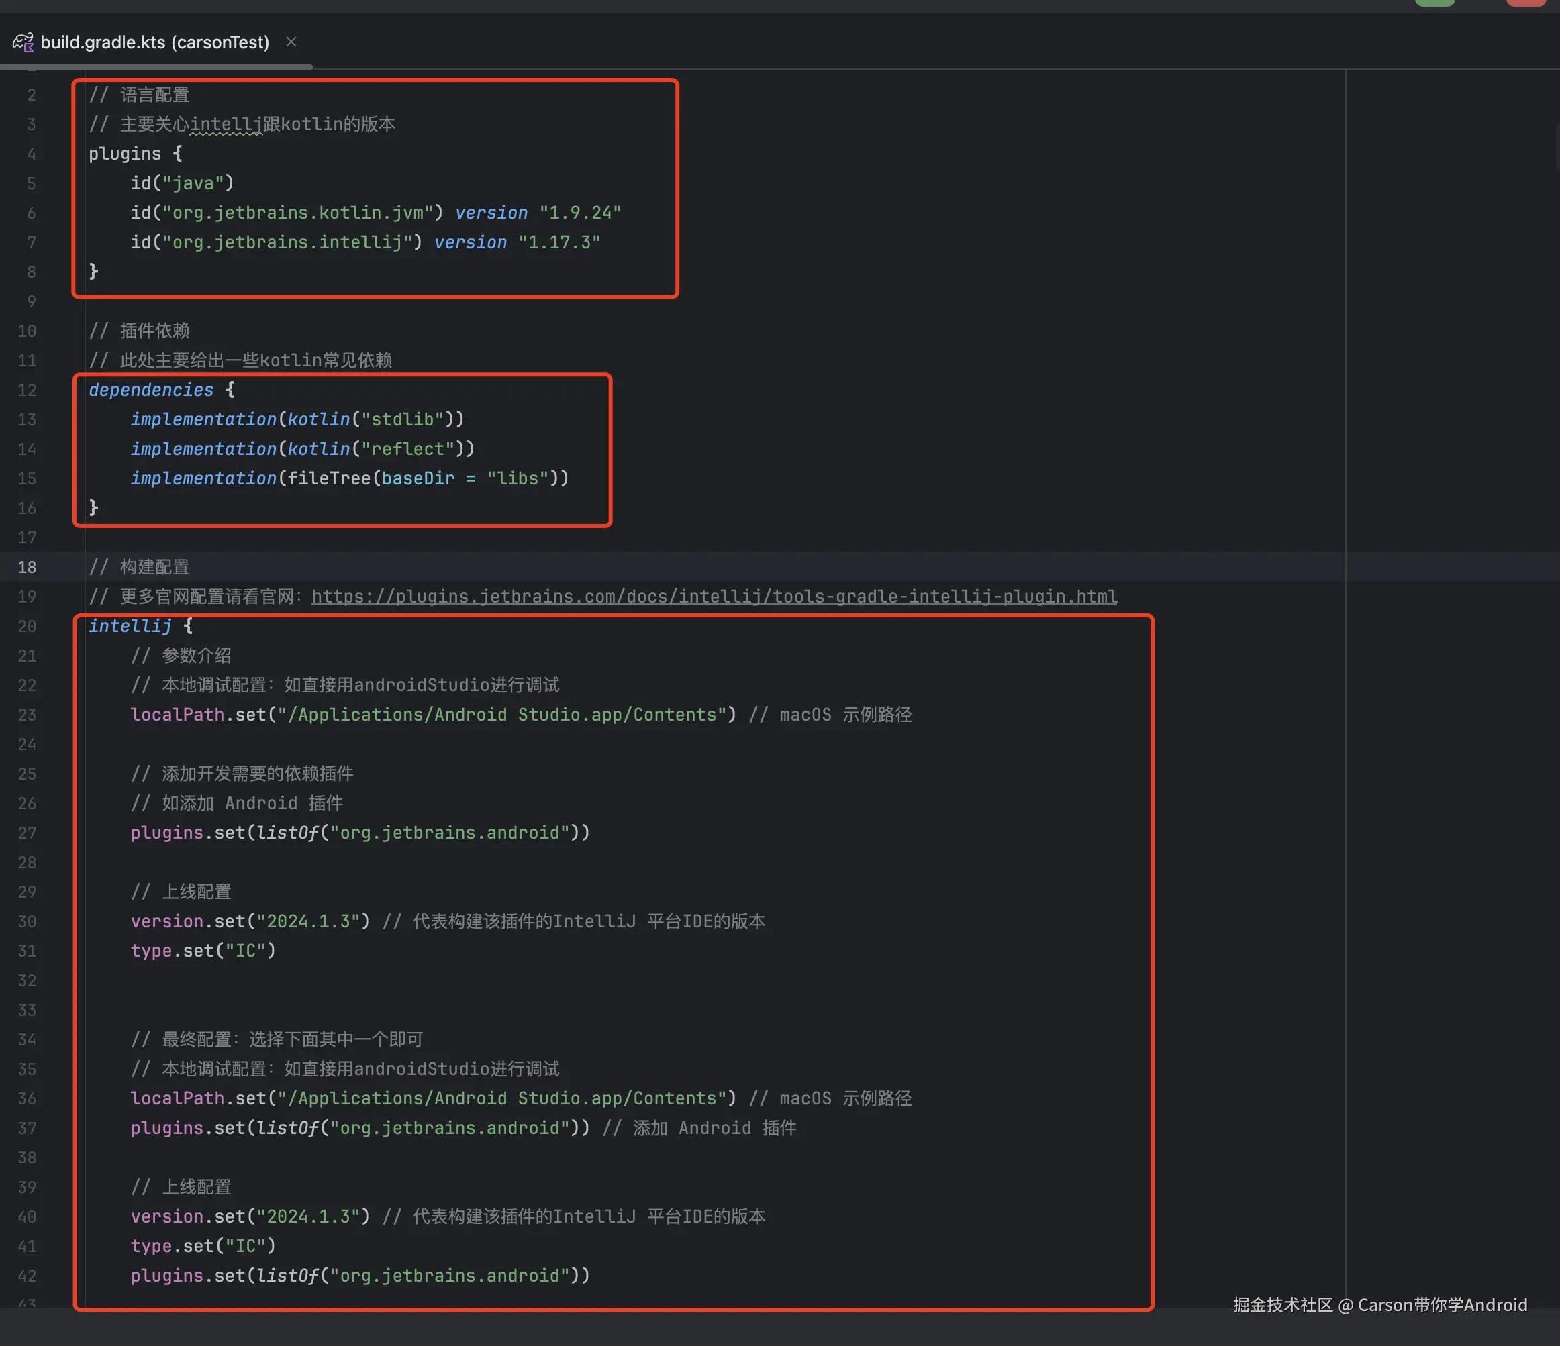This screenshot has height=1346, width=1560.
Task: Click the "1.17.3" intellij plugin version string
Action: (558, 242)
